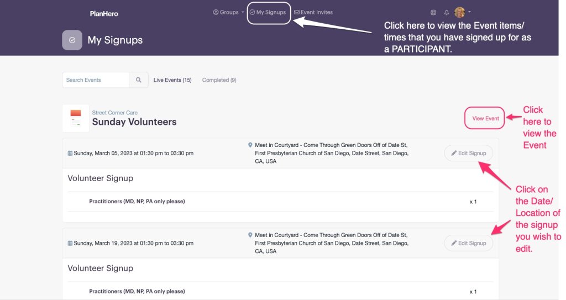The width and height of the screenshot is (566, 300).
Task: Expand the account menu caret
Action: pos(469,12)
